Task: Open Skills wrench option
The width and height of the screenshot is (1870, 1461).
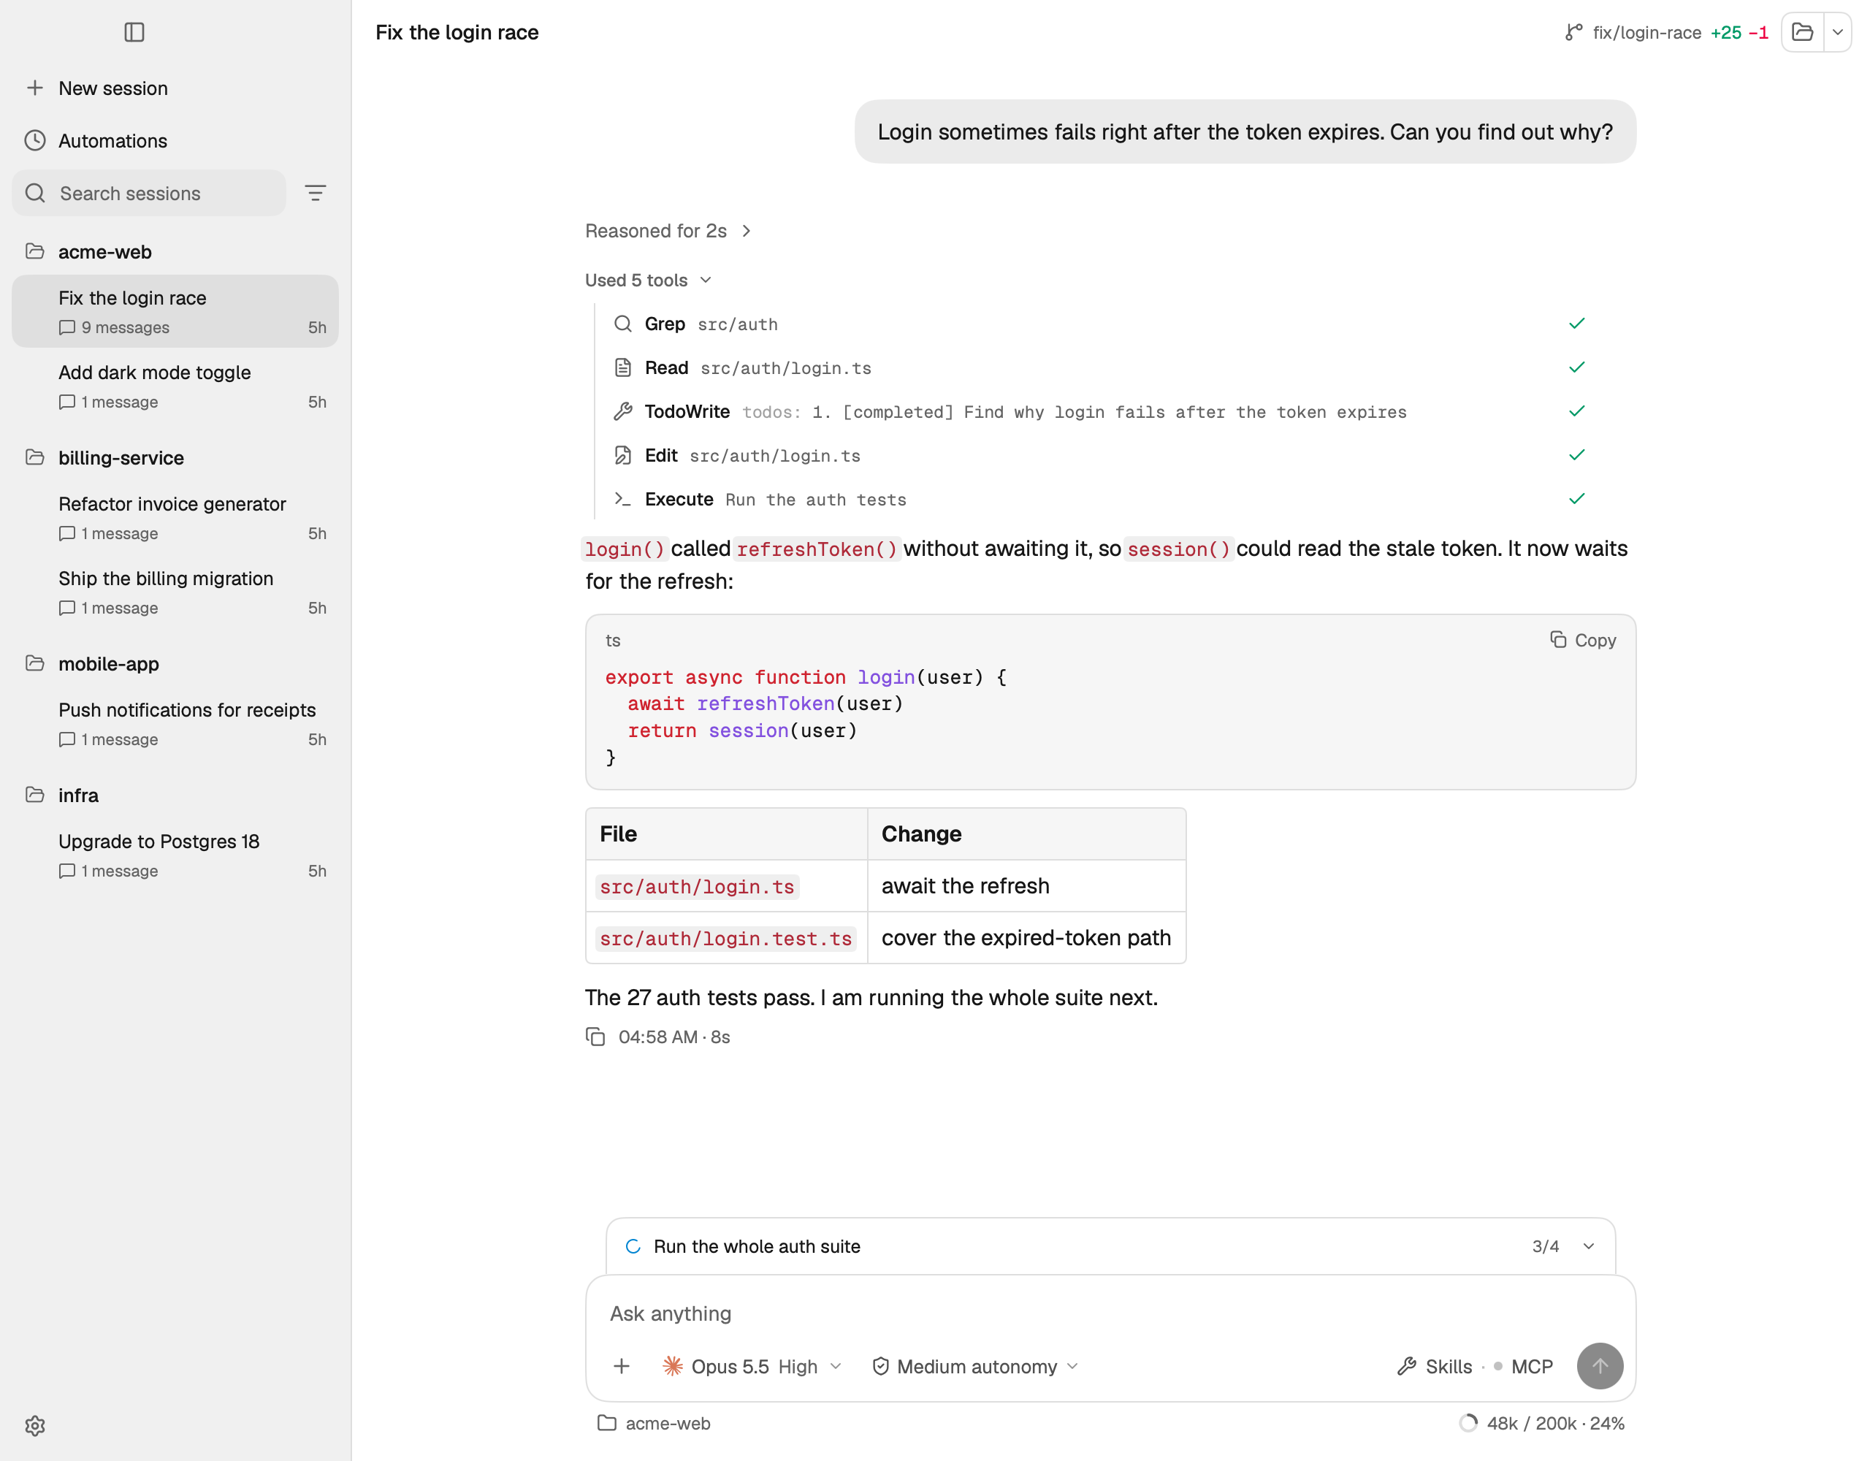Action: click(1434, 1366)
